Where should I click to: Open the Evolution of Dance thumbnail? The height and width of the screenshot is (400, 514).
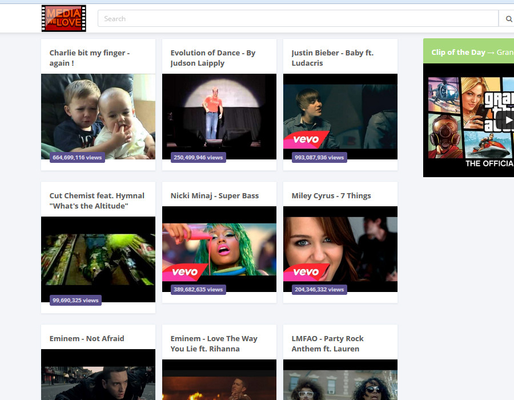[219, 117]
